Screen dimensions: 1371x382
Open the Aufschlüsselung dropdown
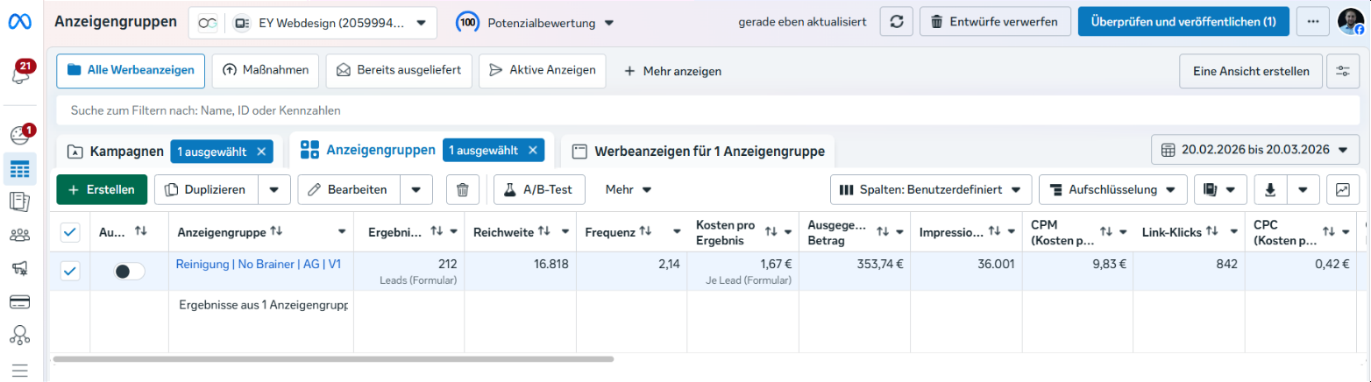pyautogui.click(x=1113, y=189)
